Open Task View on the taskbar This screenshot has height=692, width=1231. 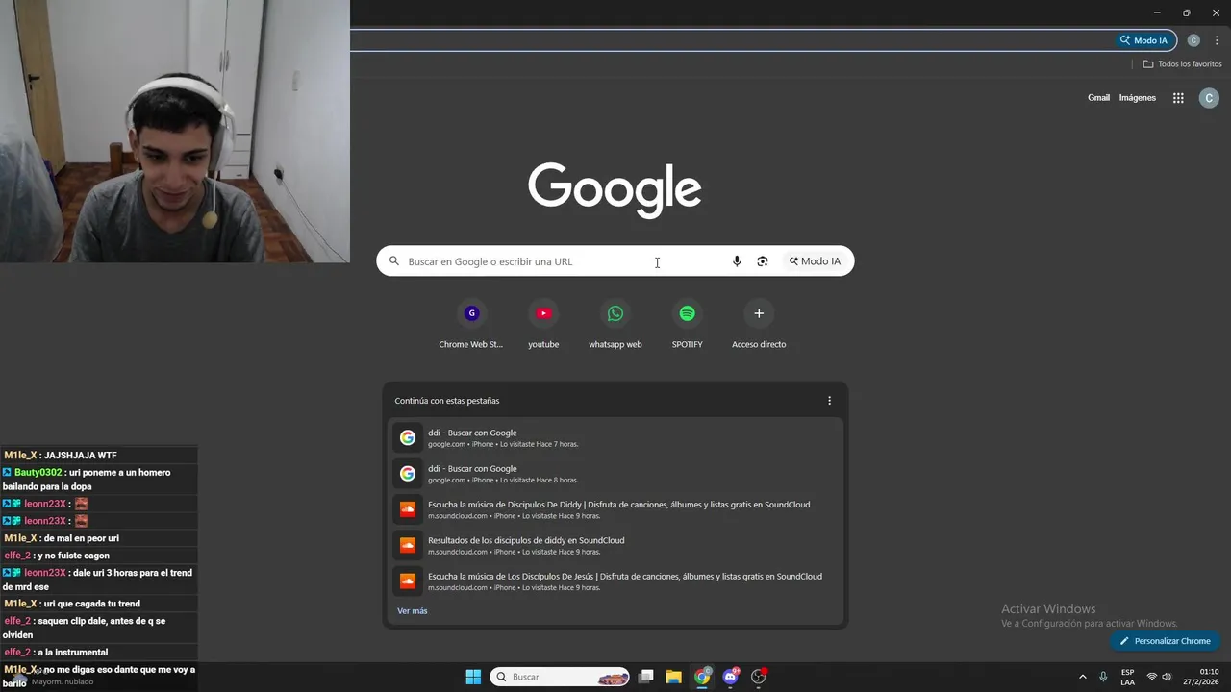pyautogui.click(x=646, y=677)
